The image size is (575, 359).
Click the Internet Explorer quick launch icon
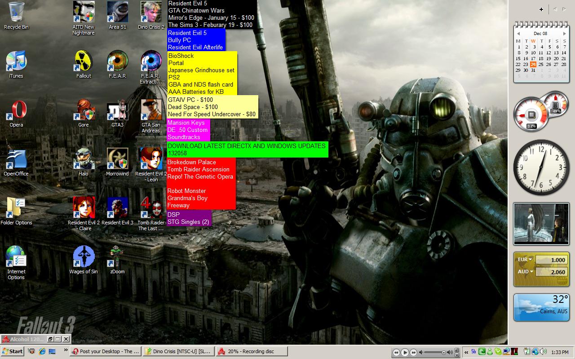pyautogui.click(x=42, y=351)
